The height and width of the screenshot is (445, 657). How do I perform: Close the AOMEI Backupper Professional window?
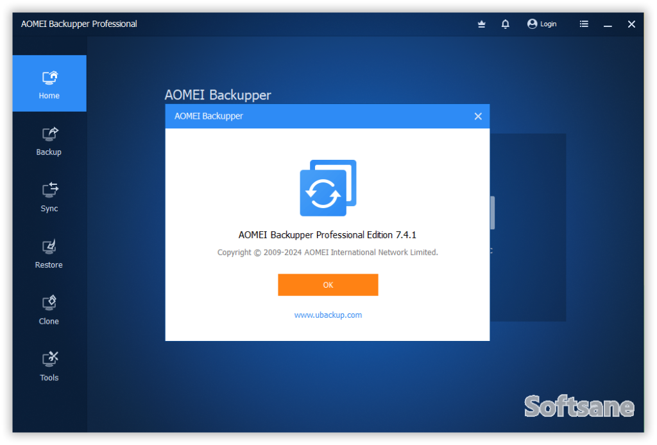tap(631, 24)
